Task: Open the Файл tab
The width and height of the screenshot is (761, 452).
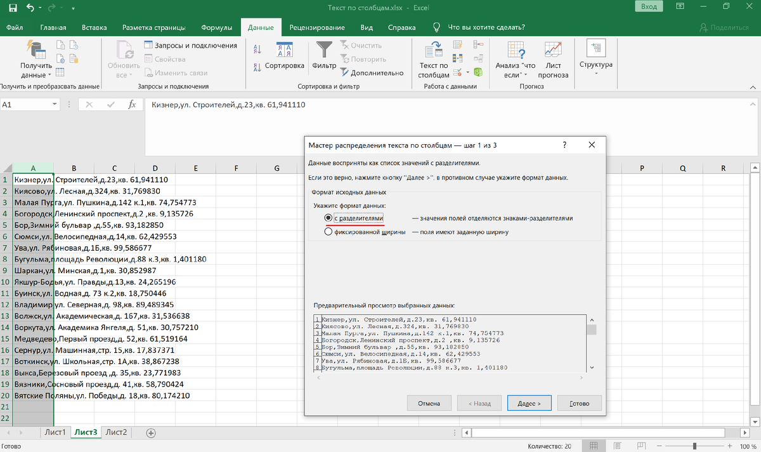Action: point(15,27)
